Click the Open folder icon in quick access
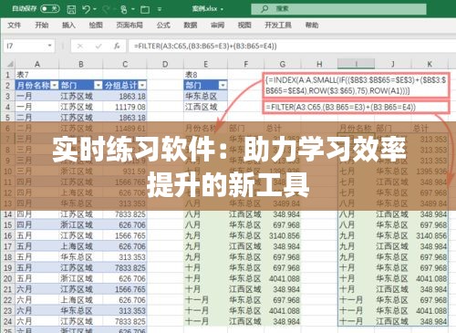456x333 pixels. 145,9
